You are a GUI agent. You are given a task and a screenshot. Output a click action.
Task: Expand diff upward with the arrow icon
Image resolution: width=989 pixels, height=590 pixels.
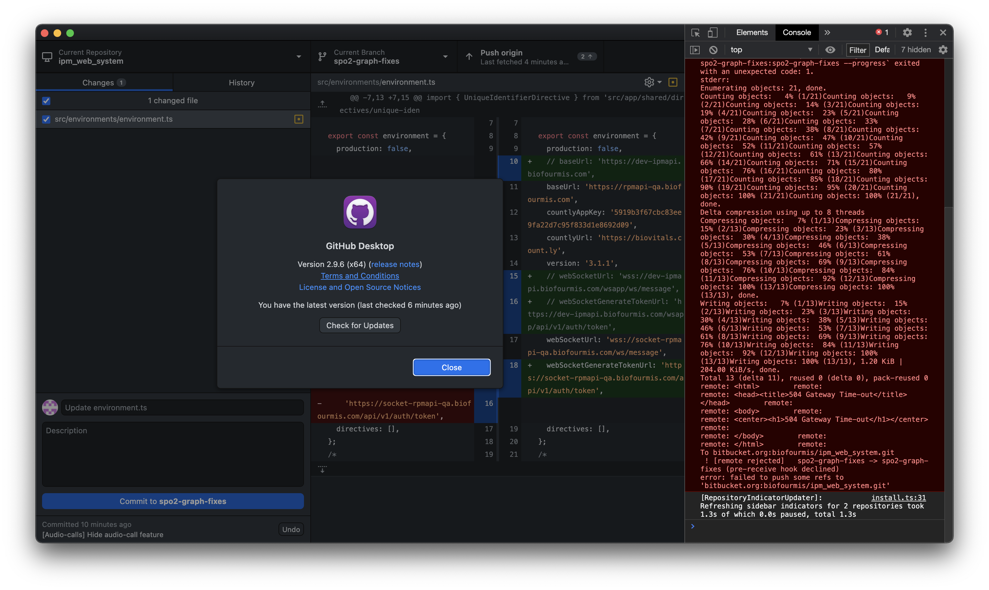tap(322, 104)
